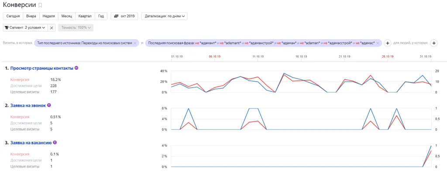Bookmark the Конверсии report
The width and height of the screenshot is (447, 181).
[40, 5]
